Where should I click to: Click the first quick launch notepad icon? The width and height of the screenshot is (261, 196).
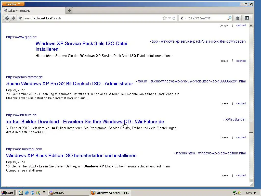(x=21, y=193)
